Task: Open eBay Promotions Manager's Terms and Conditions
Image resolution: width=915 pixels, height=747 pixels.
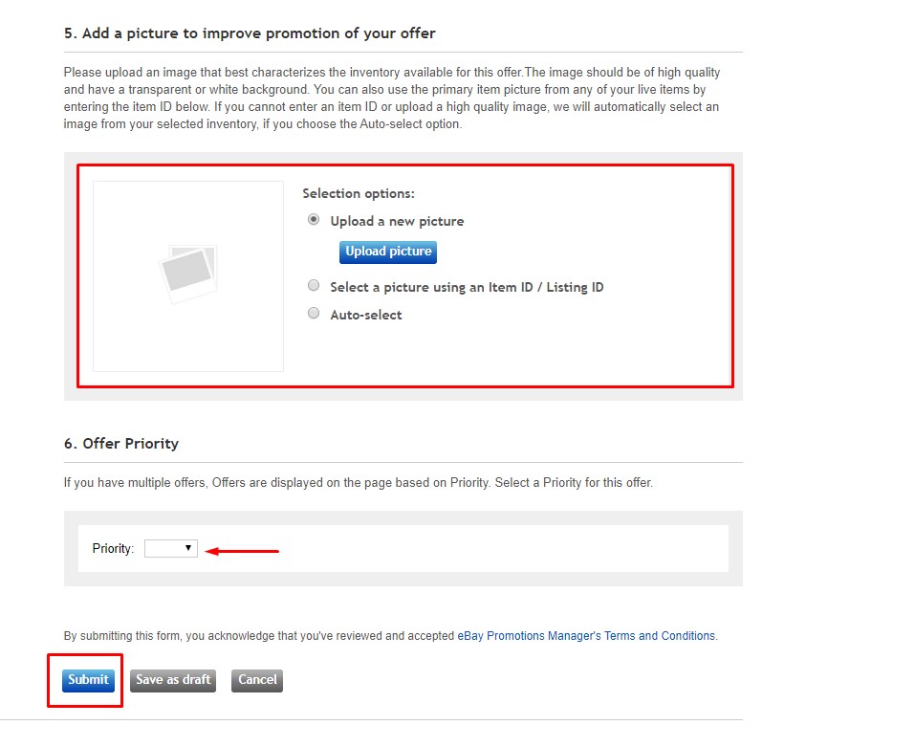Action: [586, 635]
